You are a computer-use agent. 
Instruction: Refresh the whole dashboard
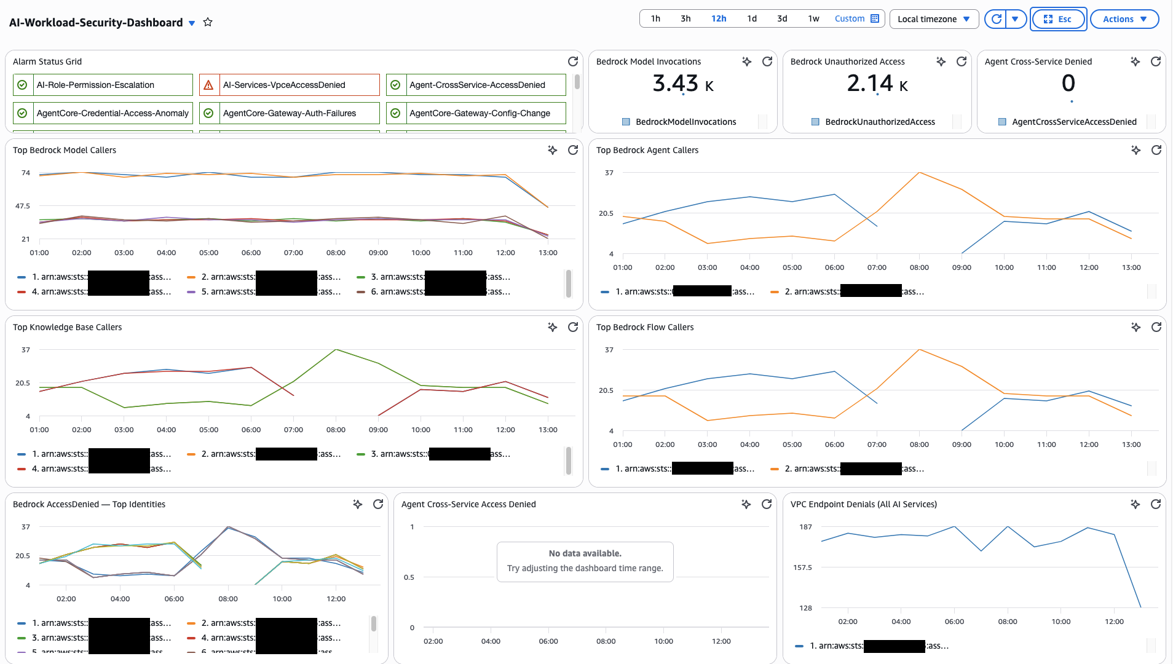pyautogui.click(x=996, y=19)
